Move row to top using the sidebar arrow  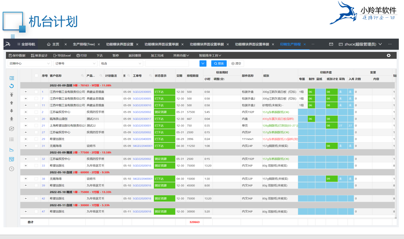point(12,95)
